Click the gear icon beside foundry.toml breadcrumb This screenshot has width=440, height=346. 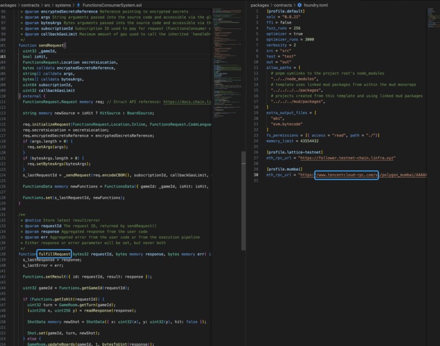point(299,5)
